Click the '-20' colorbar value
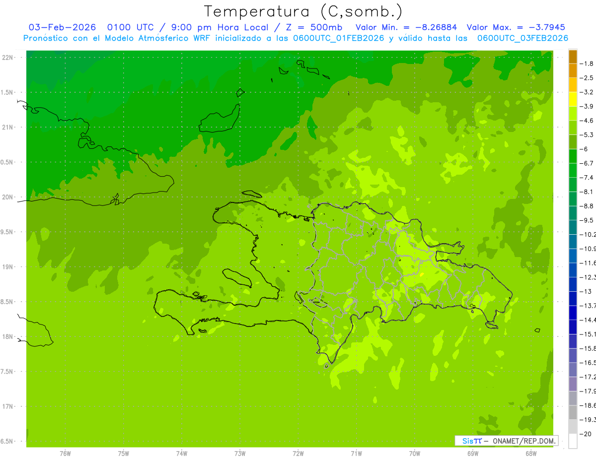Viewport: 596px width, 460px height. [586, 434]
